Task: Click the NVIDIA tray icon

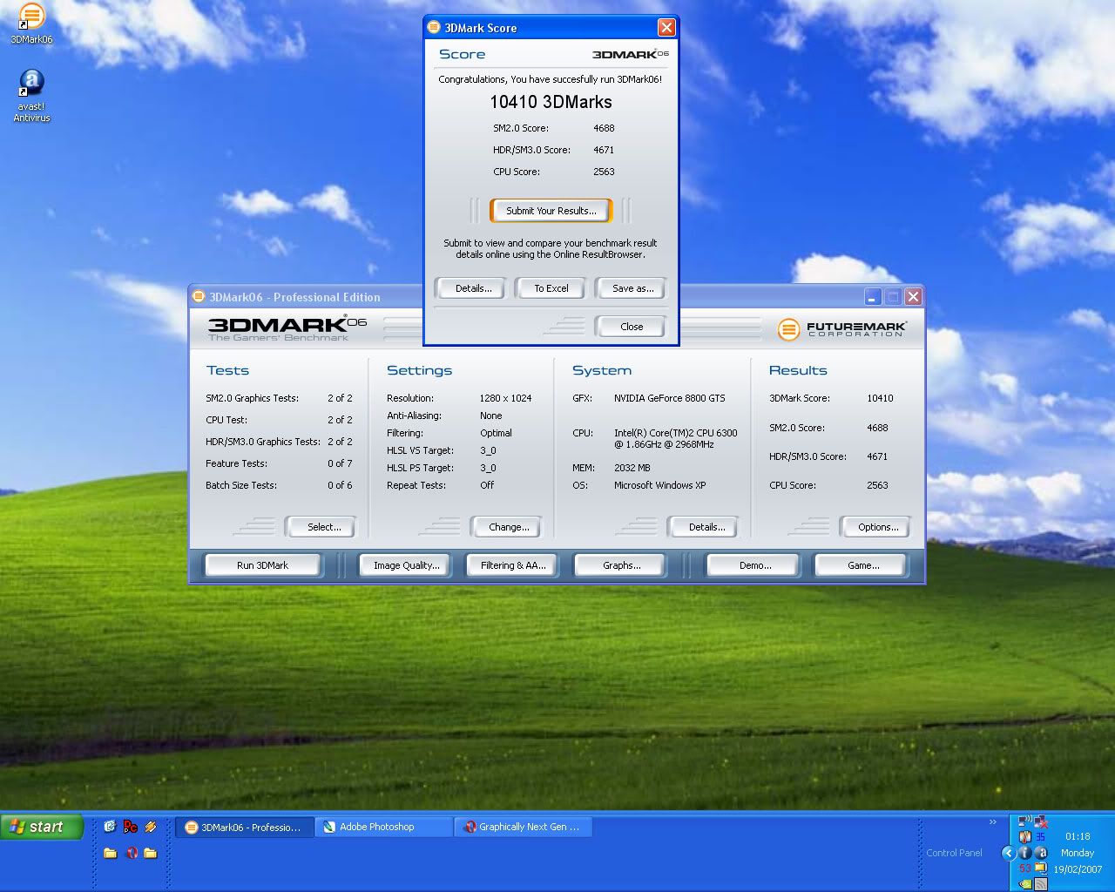Action: click(1024, 883)
